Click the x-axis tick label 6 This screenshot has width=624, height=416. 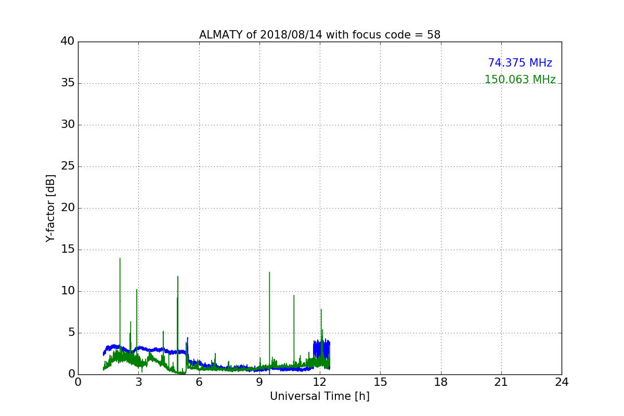pyautogui.click(x=199, y=382)
